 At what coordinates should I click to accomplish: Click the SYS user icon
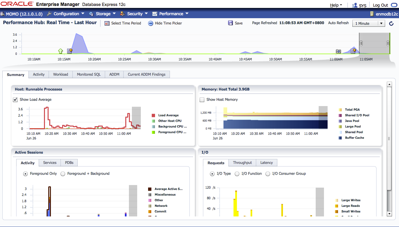click(x=355, y=5)
